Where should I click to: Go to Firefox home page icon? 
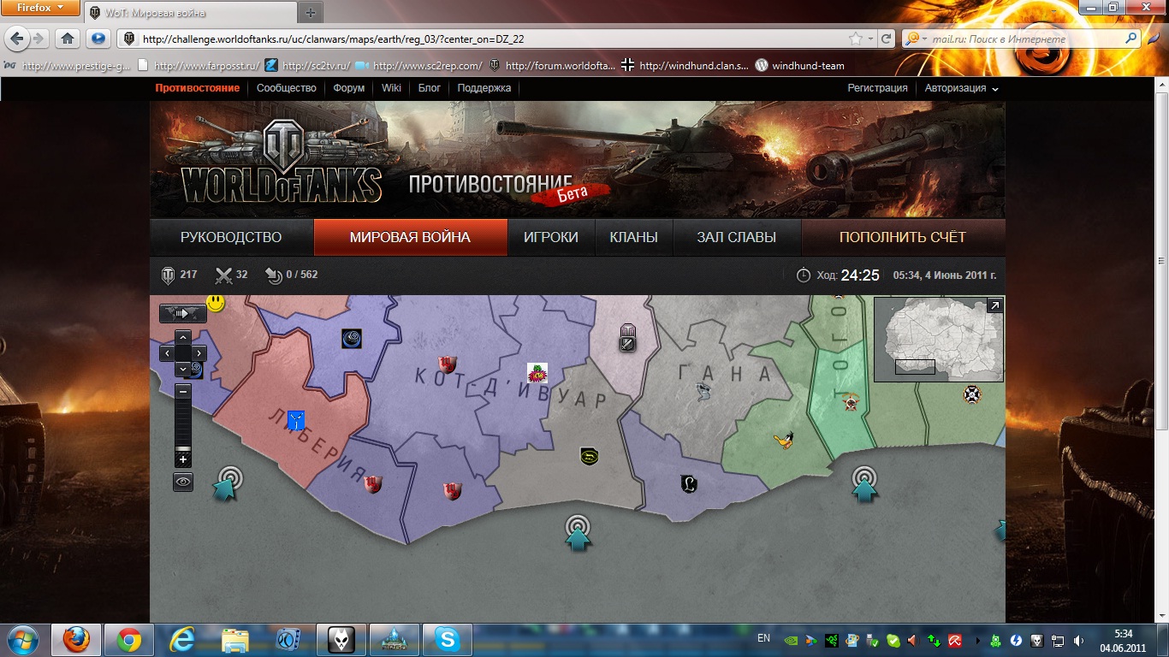pyautogui.click(x=68, y=38)
